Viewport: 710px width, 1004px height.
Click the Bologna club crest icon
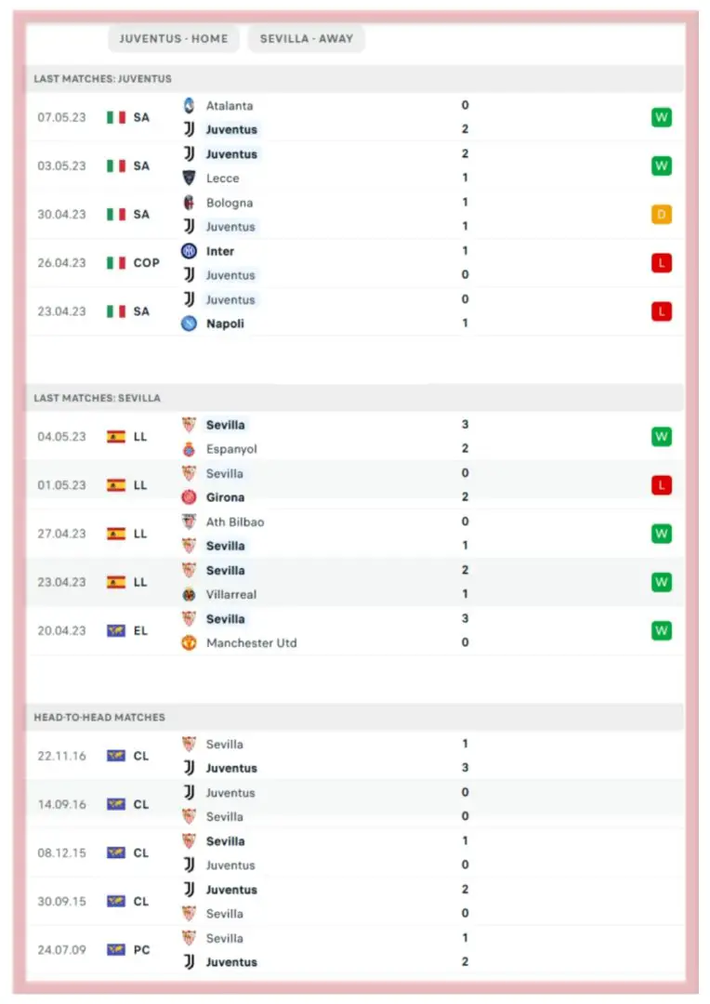pos(189,203)
